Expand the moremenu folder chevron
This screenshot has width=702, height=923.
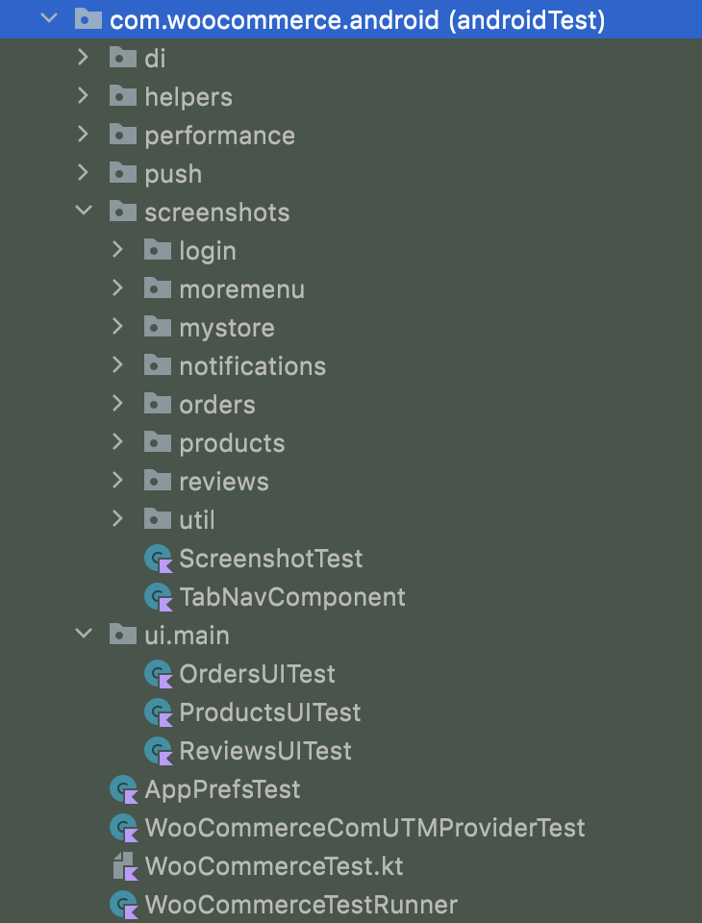click(117, 287)
